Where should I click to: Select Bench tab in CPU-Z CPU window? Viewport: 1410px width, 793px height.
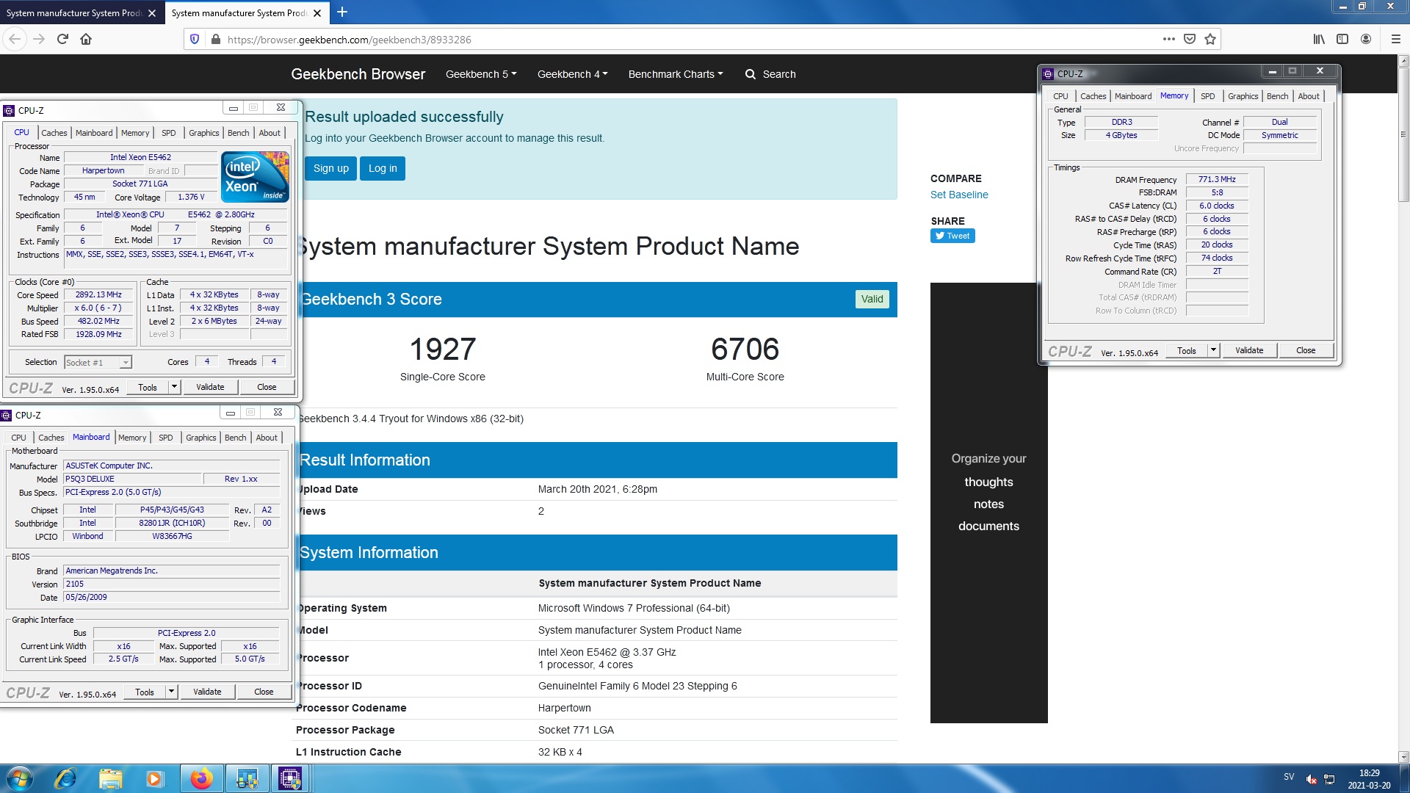tap(239, 133)
